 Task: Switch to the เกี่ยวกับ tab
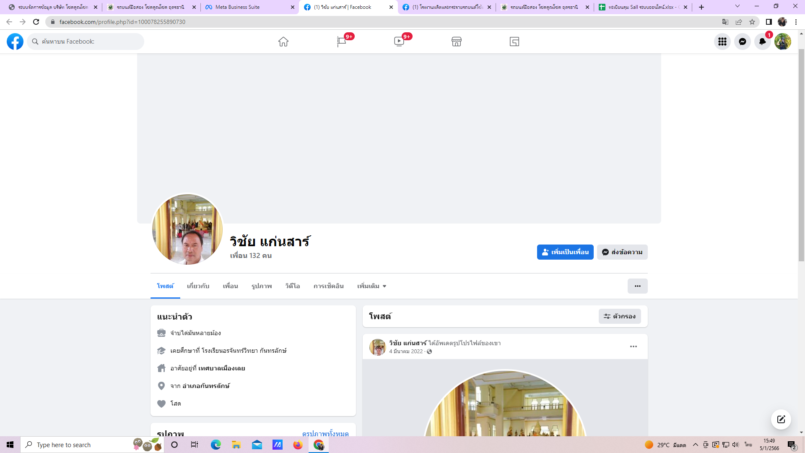point(198,286)
